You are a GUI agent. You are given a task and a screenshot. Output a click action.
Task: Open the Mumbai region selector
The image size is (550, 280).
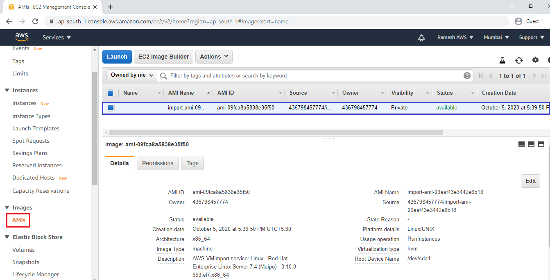(x=496, y=37)
